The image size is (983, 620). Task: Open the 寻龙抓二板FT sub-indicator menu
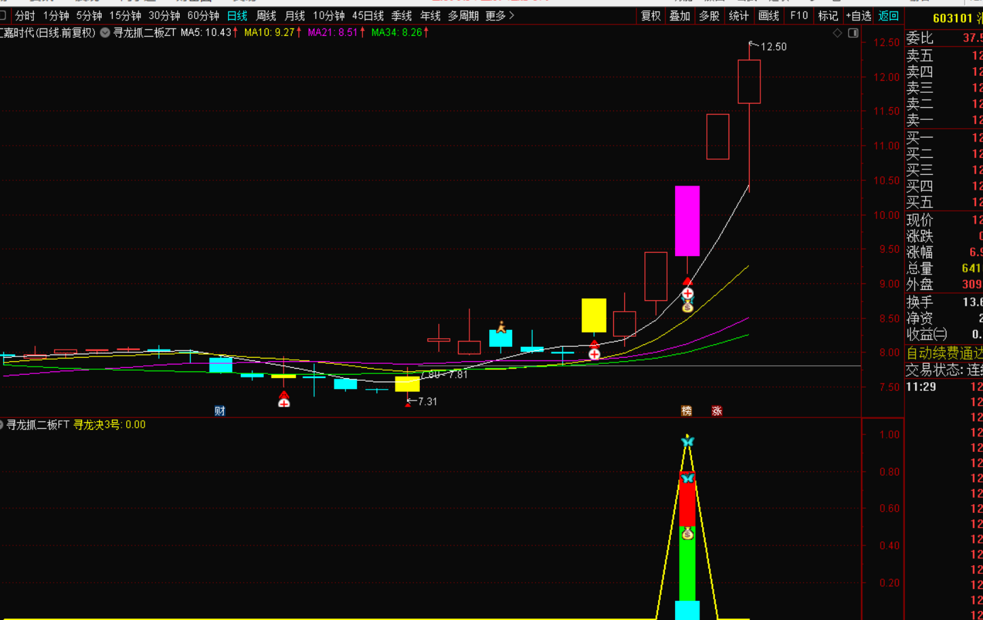tap(2, 425)
